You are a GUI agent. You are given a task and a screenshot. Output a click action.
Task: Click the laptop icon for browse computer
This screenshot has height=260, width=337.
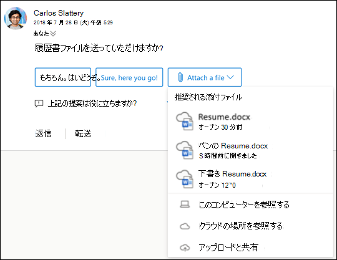tap(185, 205)
